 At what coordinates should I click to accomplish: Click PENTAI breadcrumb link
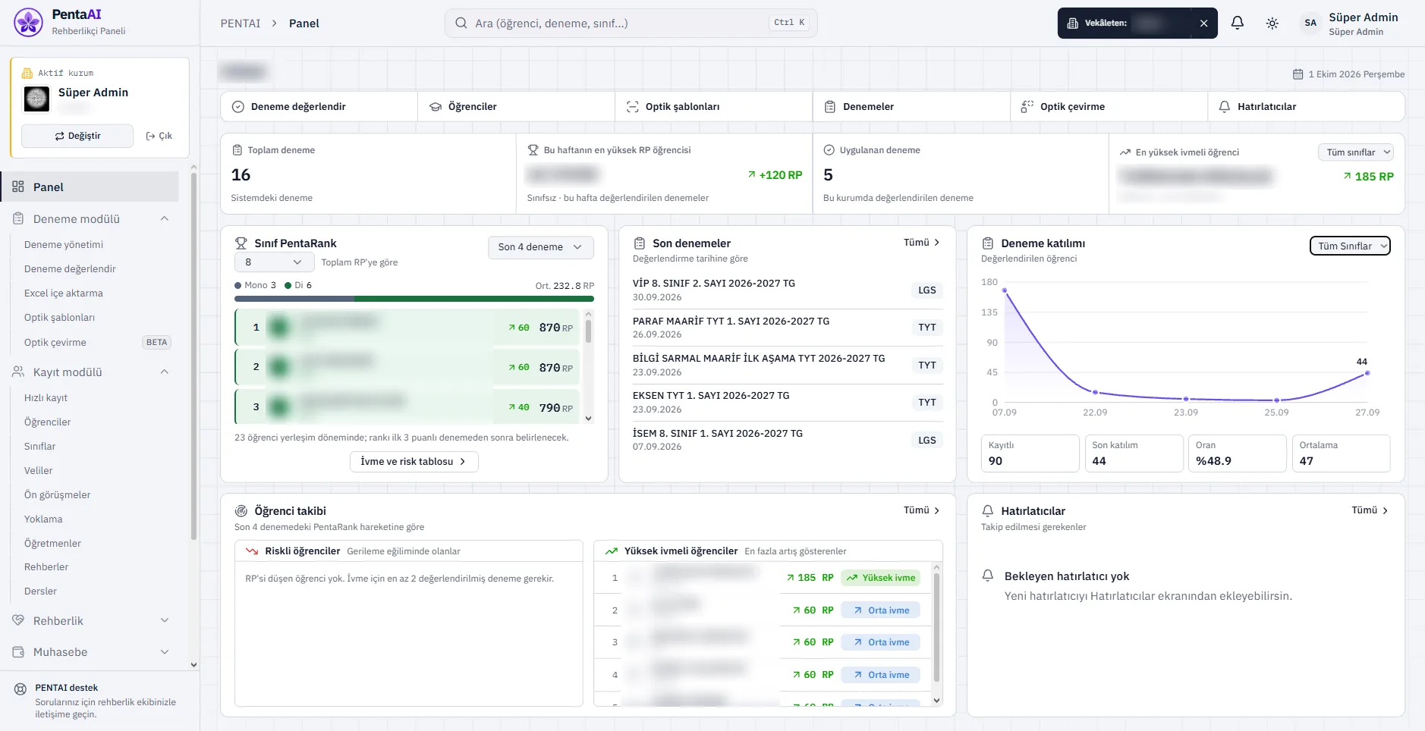point(241,24)
